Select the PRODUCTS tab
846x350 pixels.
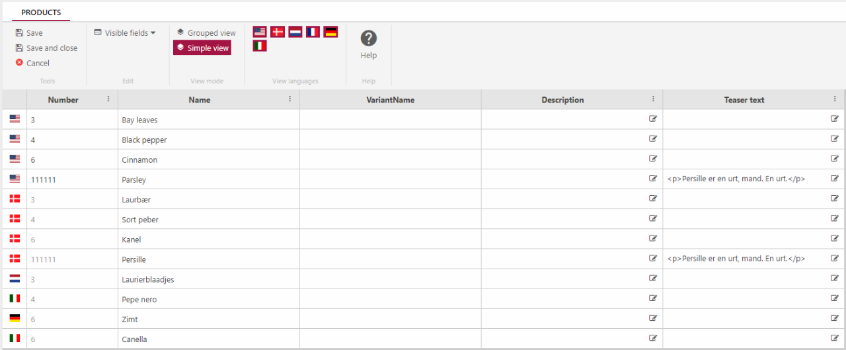click(41, 13)
